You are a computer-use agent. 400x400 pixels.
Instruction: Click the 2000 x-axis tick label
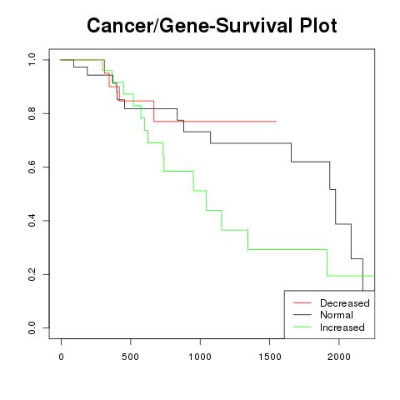tap(339, 357)
